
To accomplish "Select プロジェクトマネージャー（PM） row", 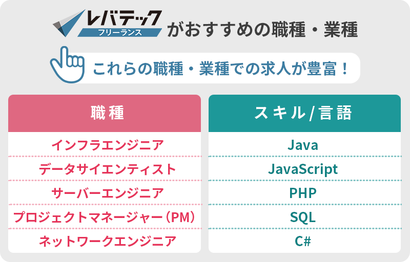I will 105,217.
